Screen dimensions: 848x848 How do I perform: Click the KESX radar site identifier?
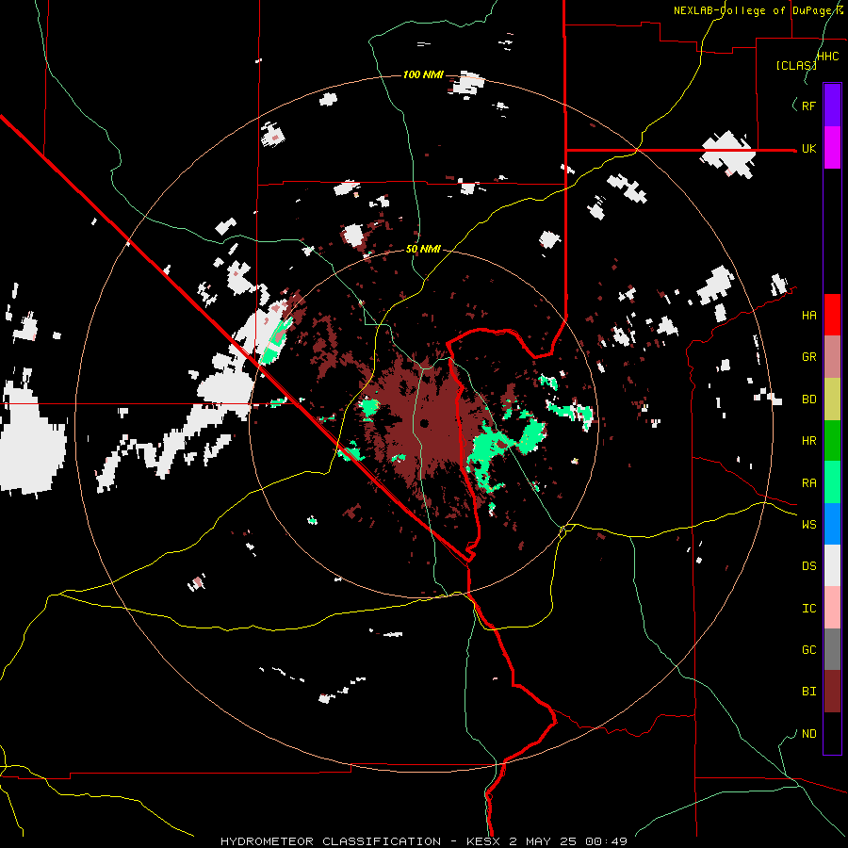(x=484, y=841)
